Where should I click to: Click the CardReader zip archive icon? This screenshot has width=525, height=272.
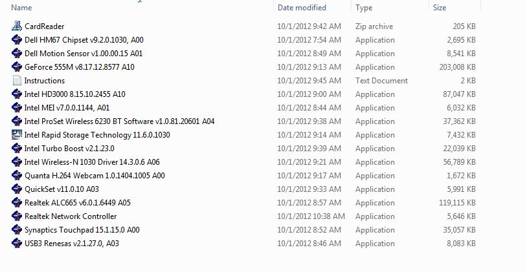tap(17, 26)
